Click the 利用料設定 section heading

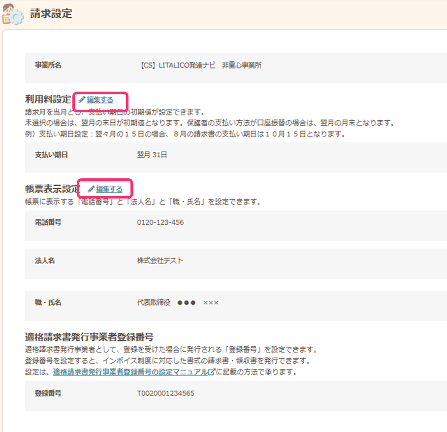point(48,100)
